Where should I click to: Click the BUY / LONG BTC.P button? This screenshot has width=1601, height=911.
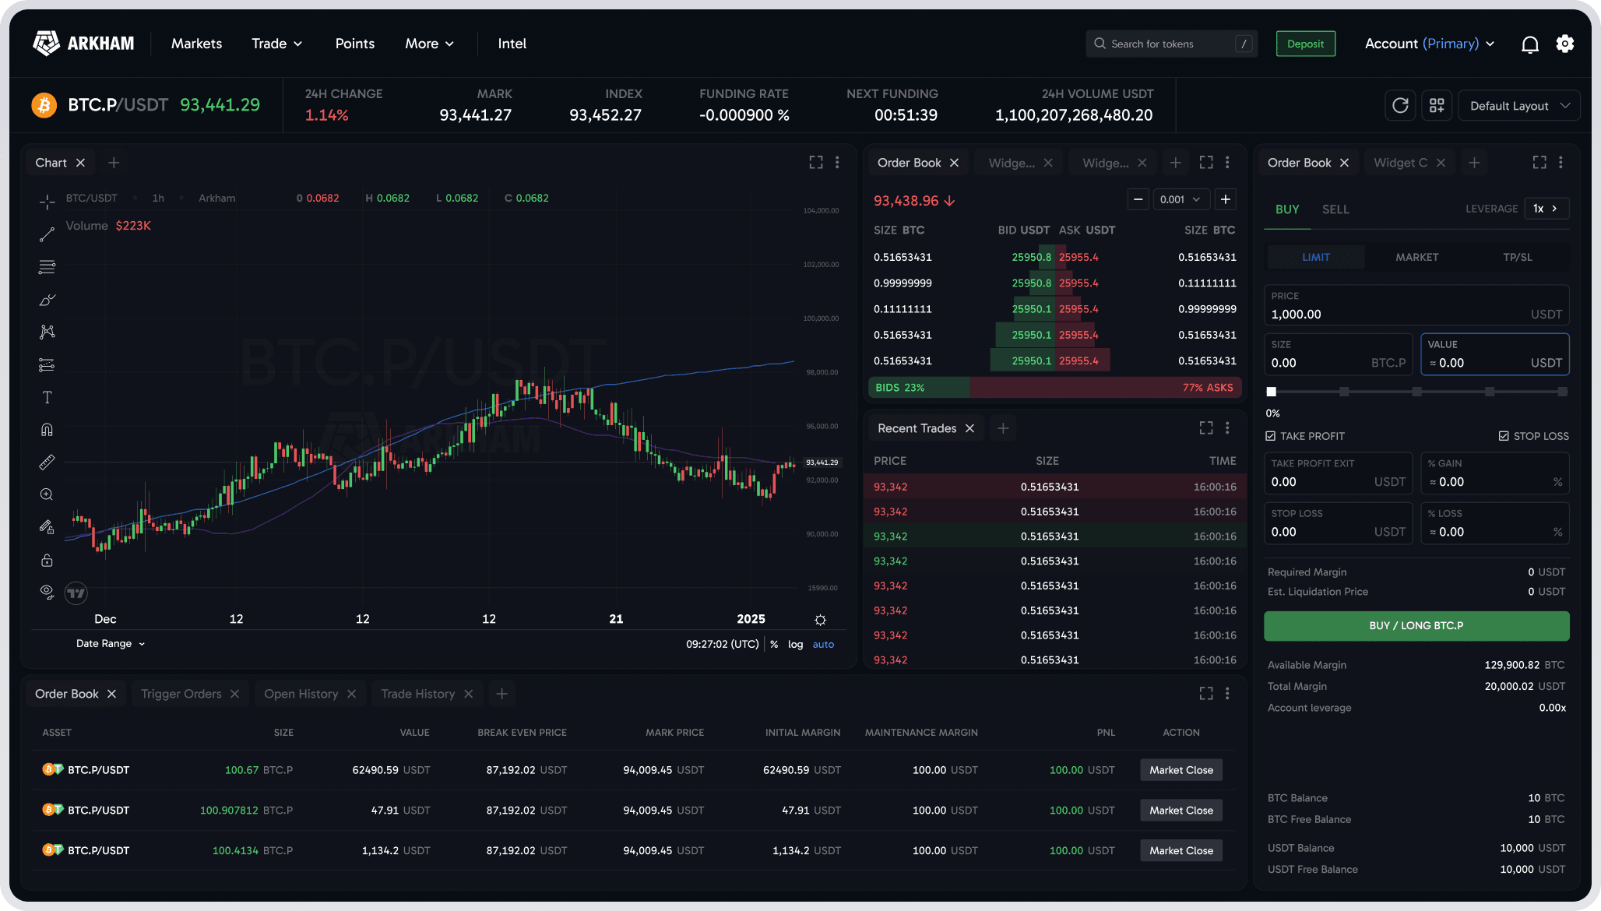(1416, 625)
